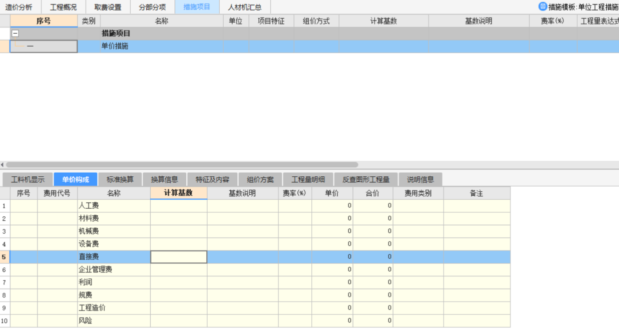The width and height of the screenshot is (619, 333).
Task: Click the 措施模板 label at top right
Action: (562, 7)
